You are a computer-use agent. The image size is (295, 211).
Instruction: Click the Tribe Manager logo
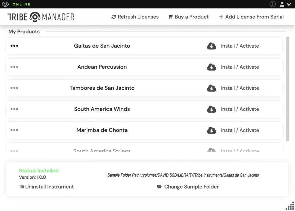coord(41,17)
